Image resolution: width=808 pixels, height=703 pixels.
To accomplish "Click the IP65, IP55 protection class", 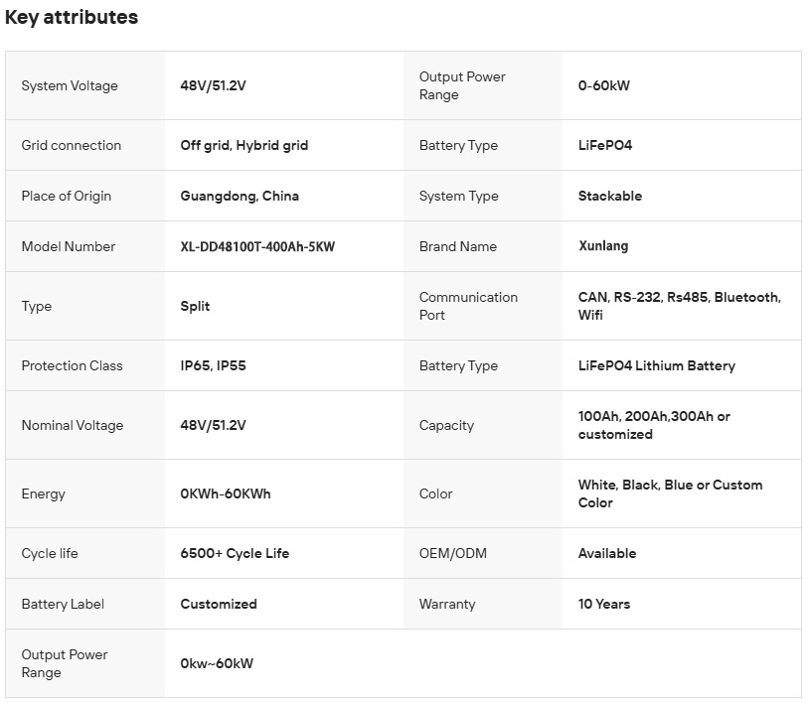I will tap(213, 365).
